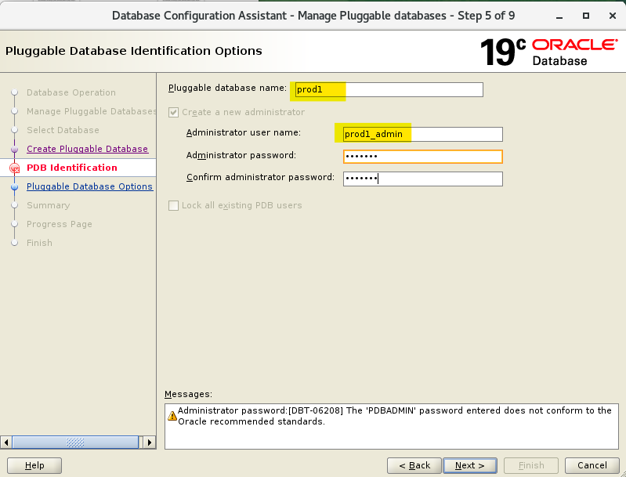Click the Finish step in sidebar
The width and height of the screenshot is (626, 477).
click(39, 243)
